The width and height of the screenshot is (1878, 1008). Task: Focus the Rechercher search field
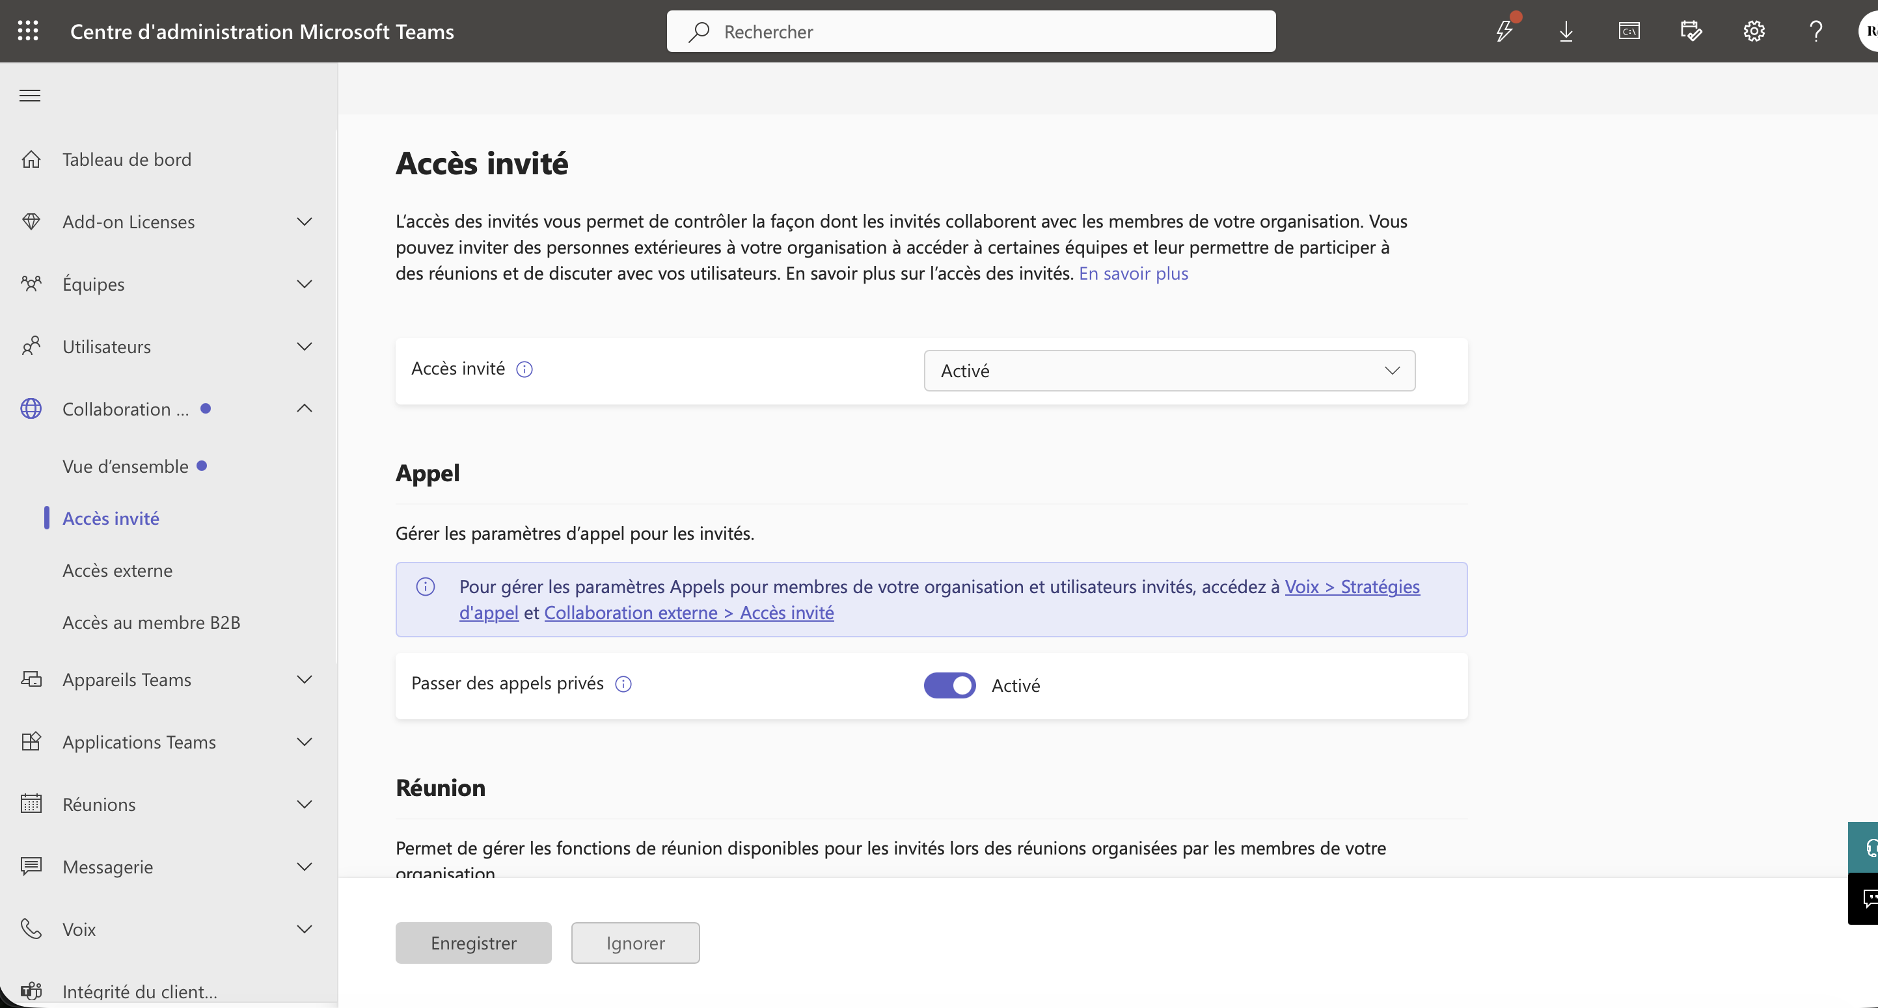pyautogui.click(x=971, y=31)
